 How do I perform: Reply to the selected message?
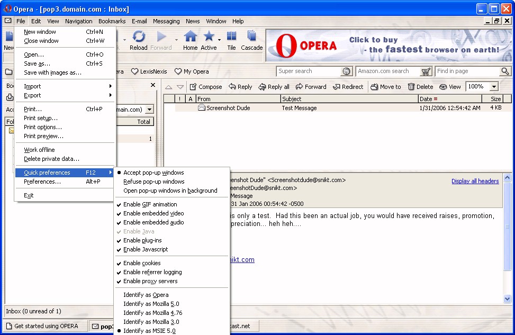tap(240, 87)
